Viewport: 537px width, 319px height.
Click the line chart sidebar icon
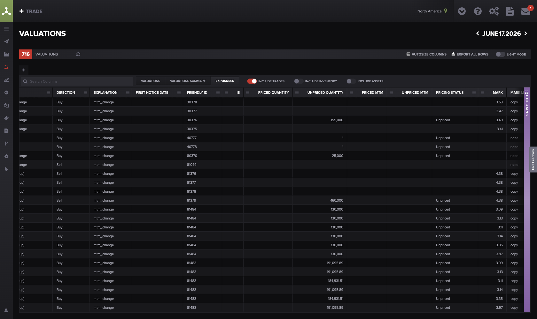(x=6, y=80)
